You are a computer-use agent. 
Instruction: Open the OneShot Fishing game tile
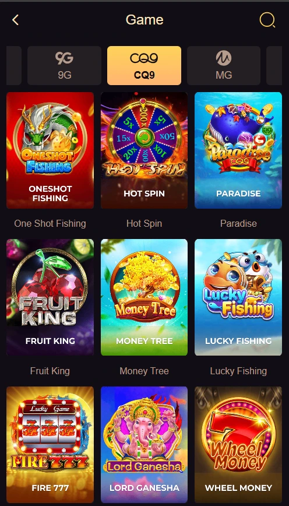point(50,150)
